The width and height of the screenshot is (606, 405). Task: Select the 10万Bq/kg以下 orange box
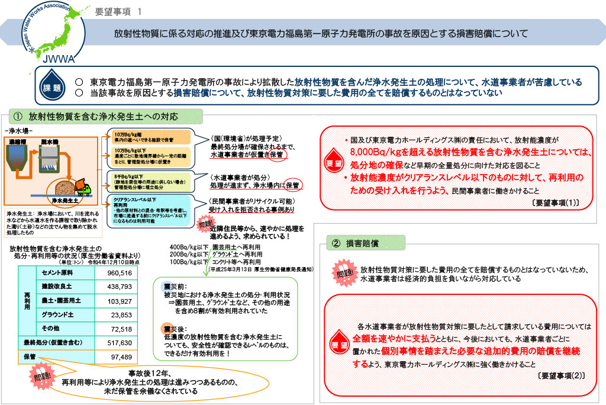click(x=152, y=156)
